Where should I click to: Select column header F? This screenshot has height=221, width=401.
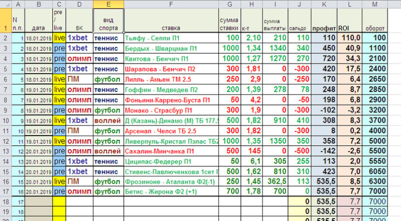[171, 4]
